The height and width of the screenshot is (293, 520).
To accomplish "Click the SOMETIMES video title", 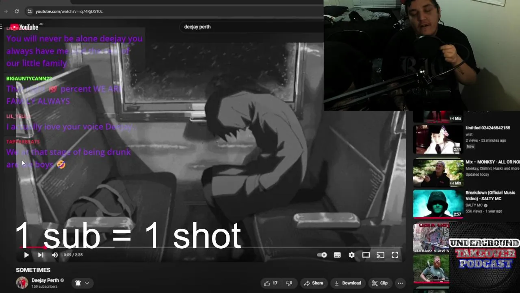I will [33, 270].
